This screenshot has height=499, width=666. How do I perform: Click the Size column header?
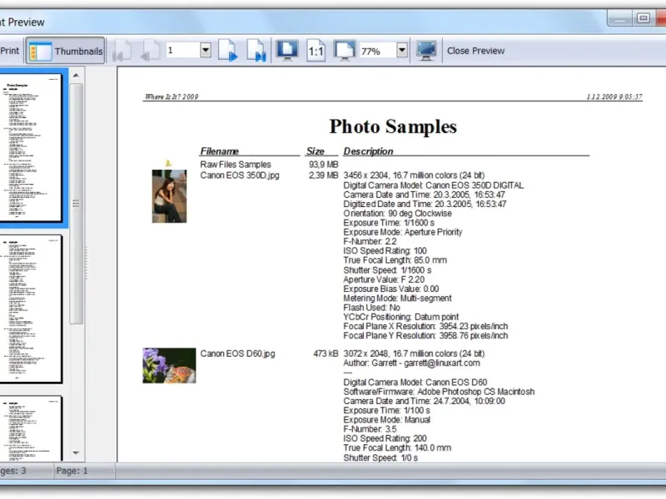pos(316,151)
